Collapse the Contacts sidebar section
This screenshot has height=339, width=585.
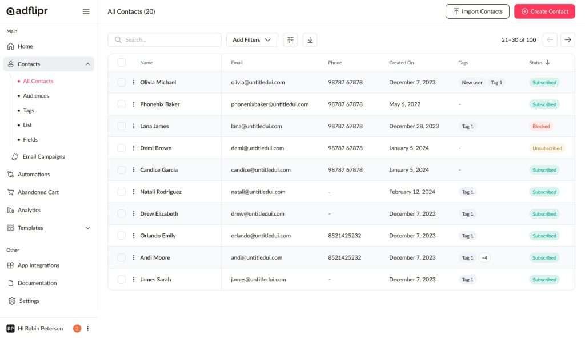(x=87, y=64)
